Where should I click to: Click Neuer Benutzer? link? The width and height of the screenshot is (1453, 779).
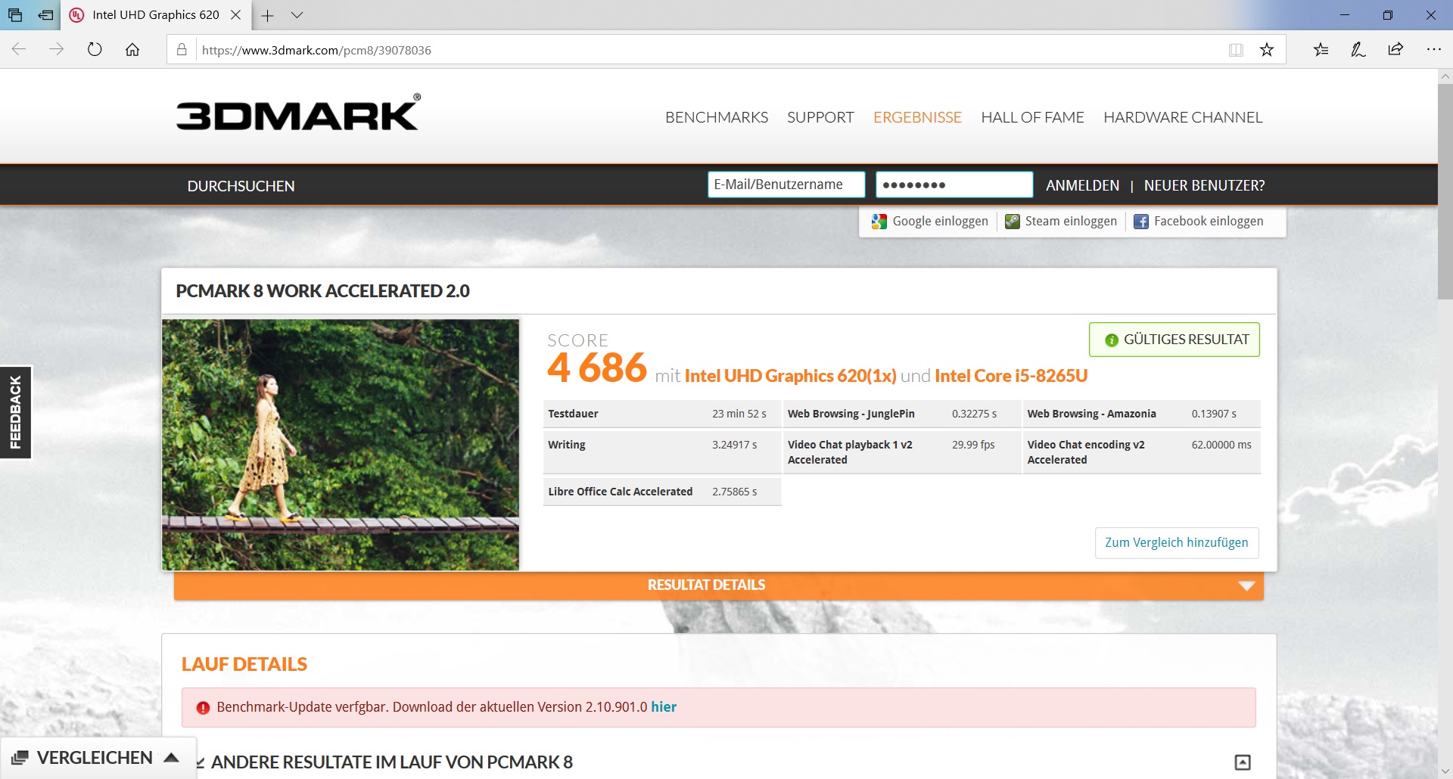tap(1204, 185)
